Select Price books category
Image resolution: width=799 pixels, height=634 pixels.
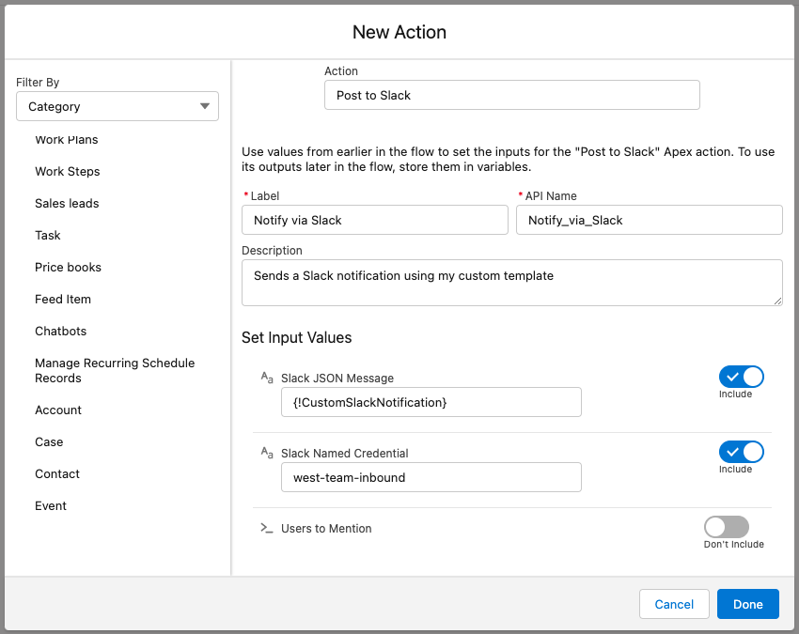pyautogui.click(x=68, y=268)
